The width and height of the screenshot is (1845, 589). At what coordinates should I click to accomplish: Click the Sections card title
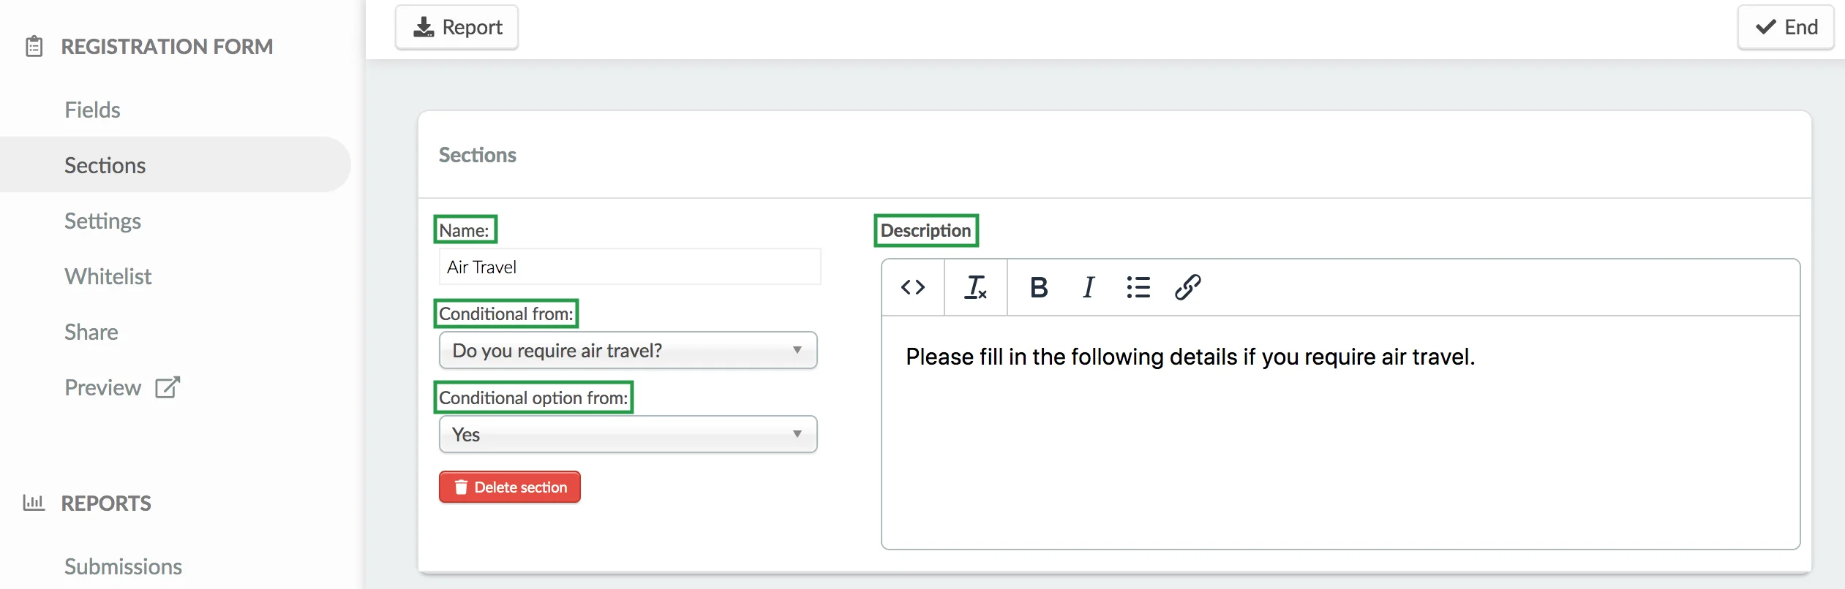(x=477, y=155)
